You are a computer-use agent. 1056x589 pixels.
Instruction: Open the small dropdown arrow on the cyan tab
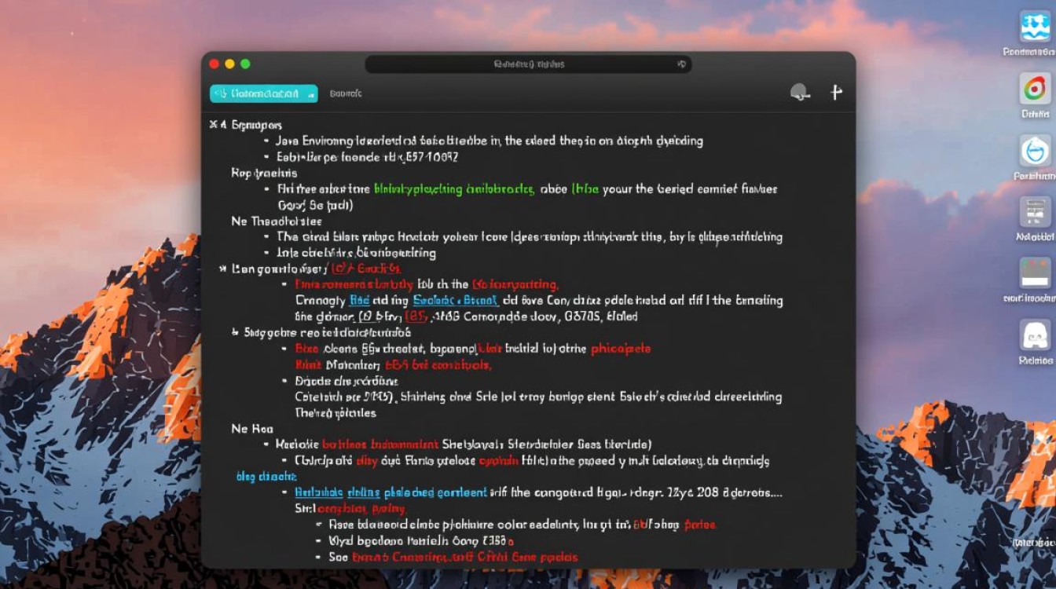(x=310, y=94)
